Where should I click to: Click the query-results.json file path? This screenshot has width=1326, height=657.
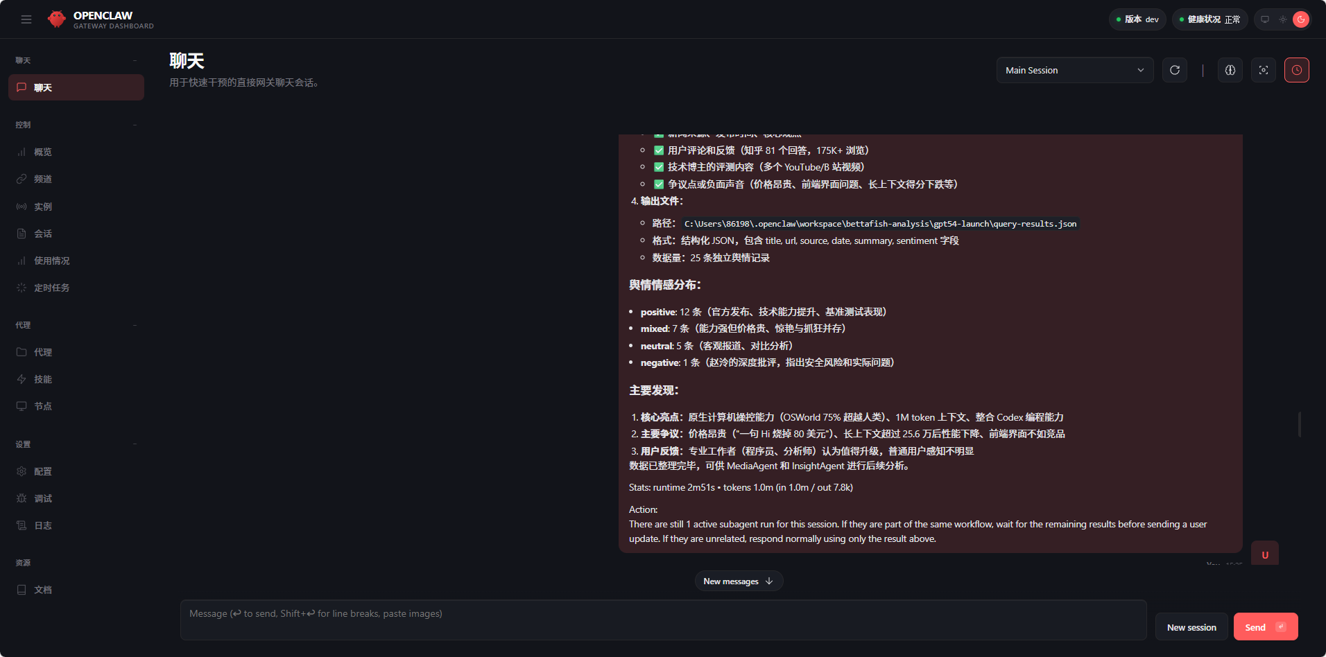tap(880, 224)
